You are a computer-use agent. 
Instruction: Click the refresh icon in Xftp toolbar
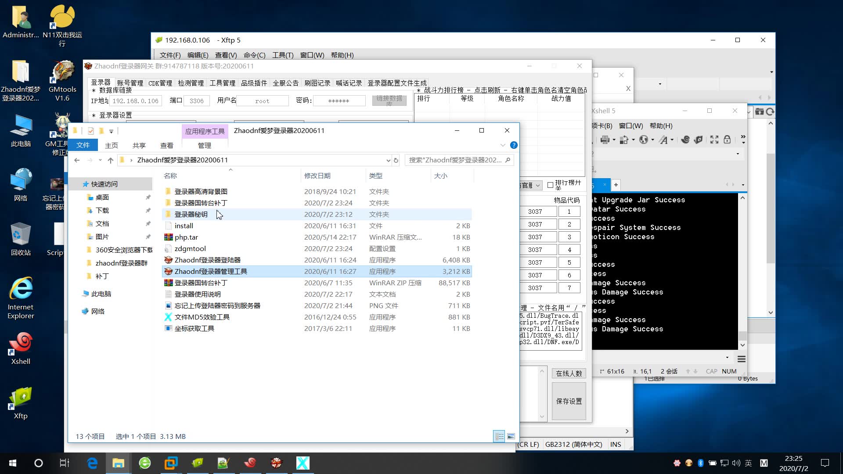[x=770, y=111]
